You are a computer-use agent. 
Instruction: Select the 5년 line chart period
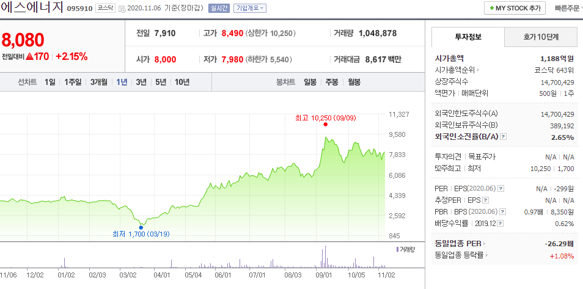tap(161, 82)
